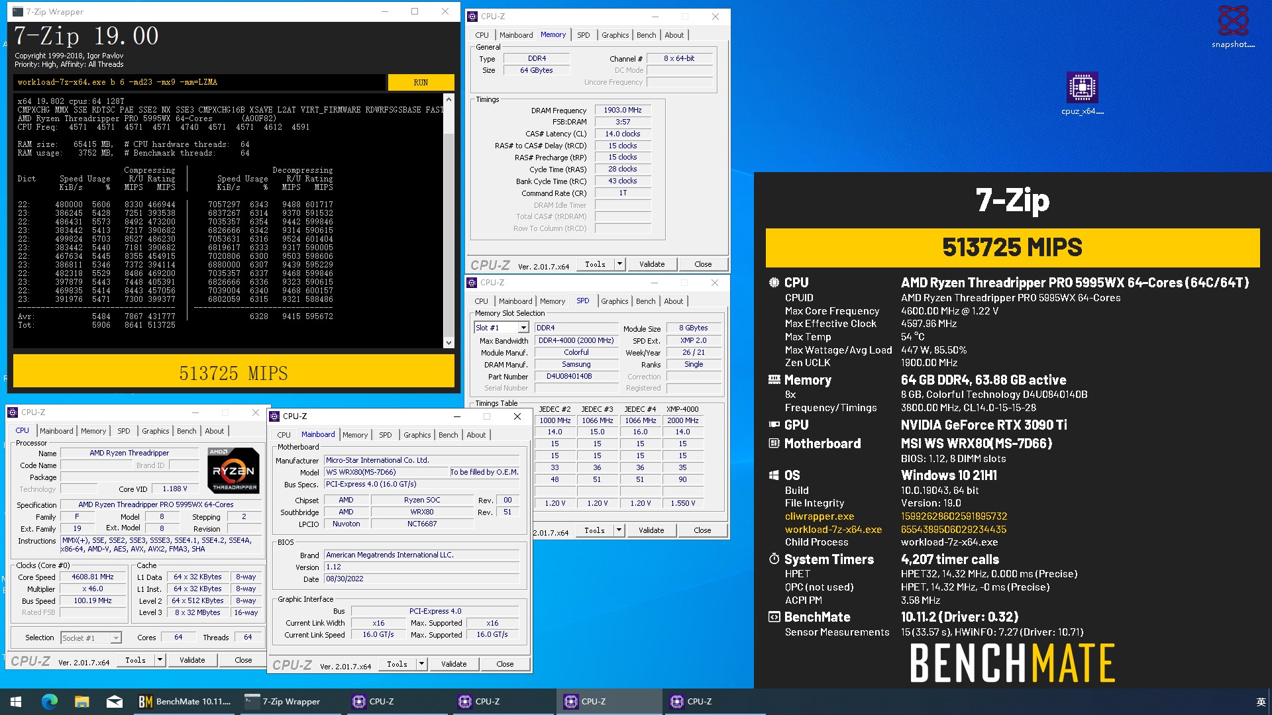Click the 7-Zip Wrapper title bar icon
The width and height of the screenshot is (1272, 715).
pos(18,12)
